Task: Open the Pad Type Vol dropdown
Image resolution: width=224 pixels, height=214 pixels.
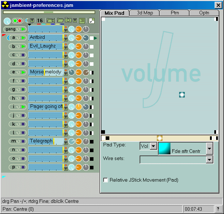Action: pos(153,146)
